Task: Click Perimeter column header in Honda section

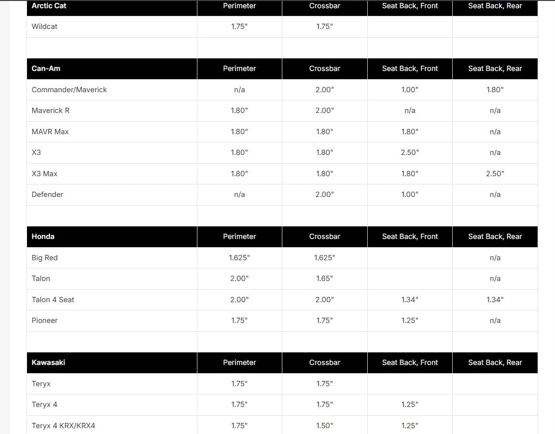Action: (239, 237)
